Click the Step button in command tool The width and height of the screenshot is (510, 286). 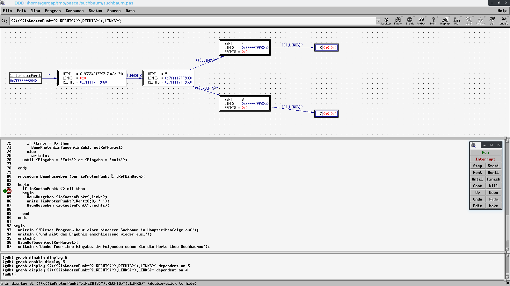tap(477, 166)
